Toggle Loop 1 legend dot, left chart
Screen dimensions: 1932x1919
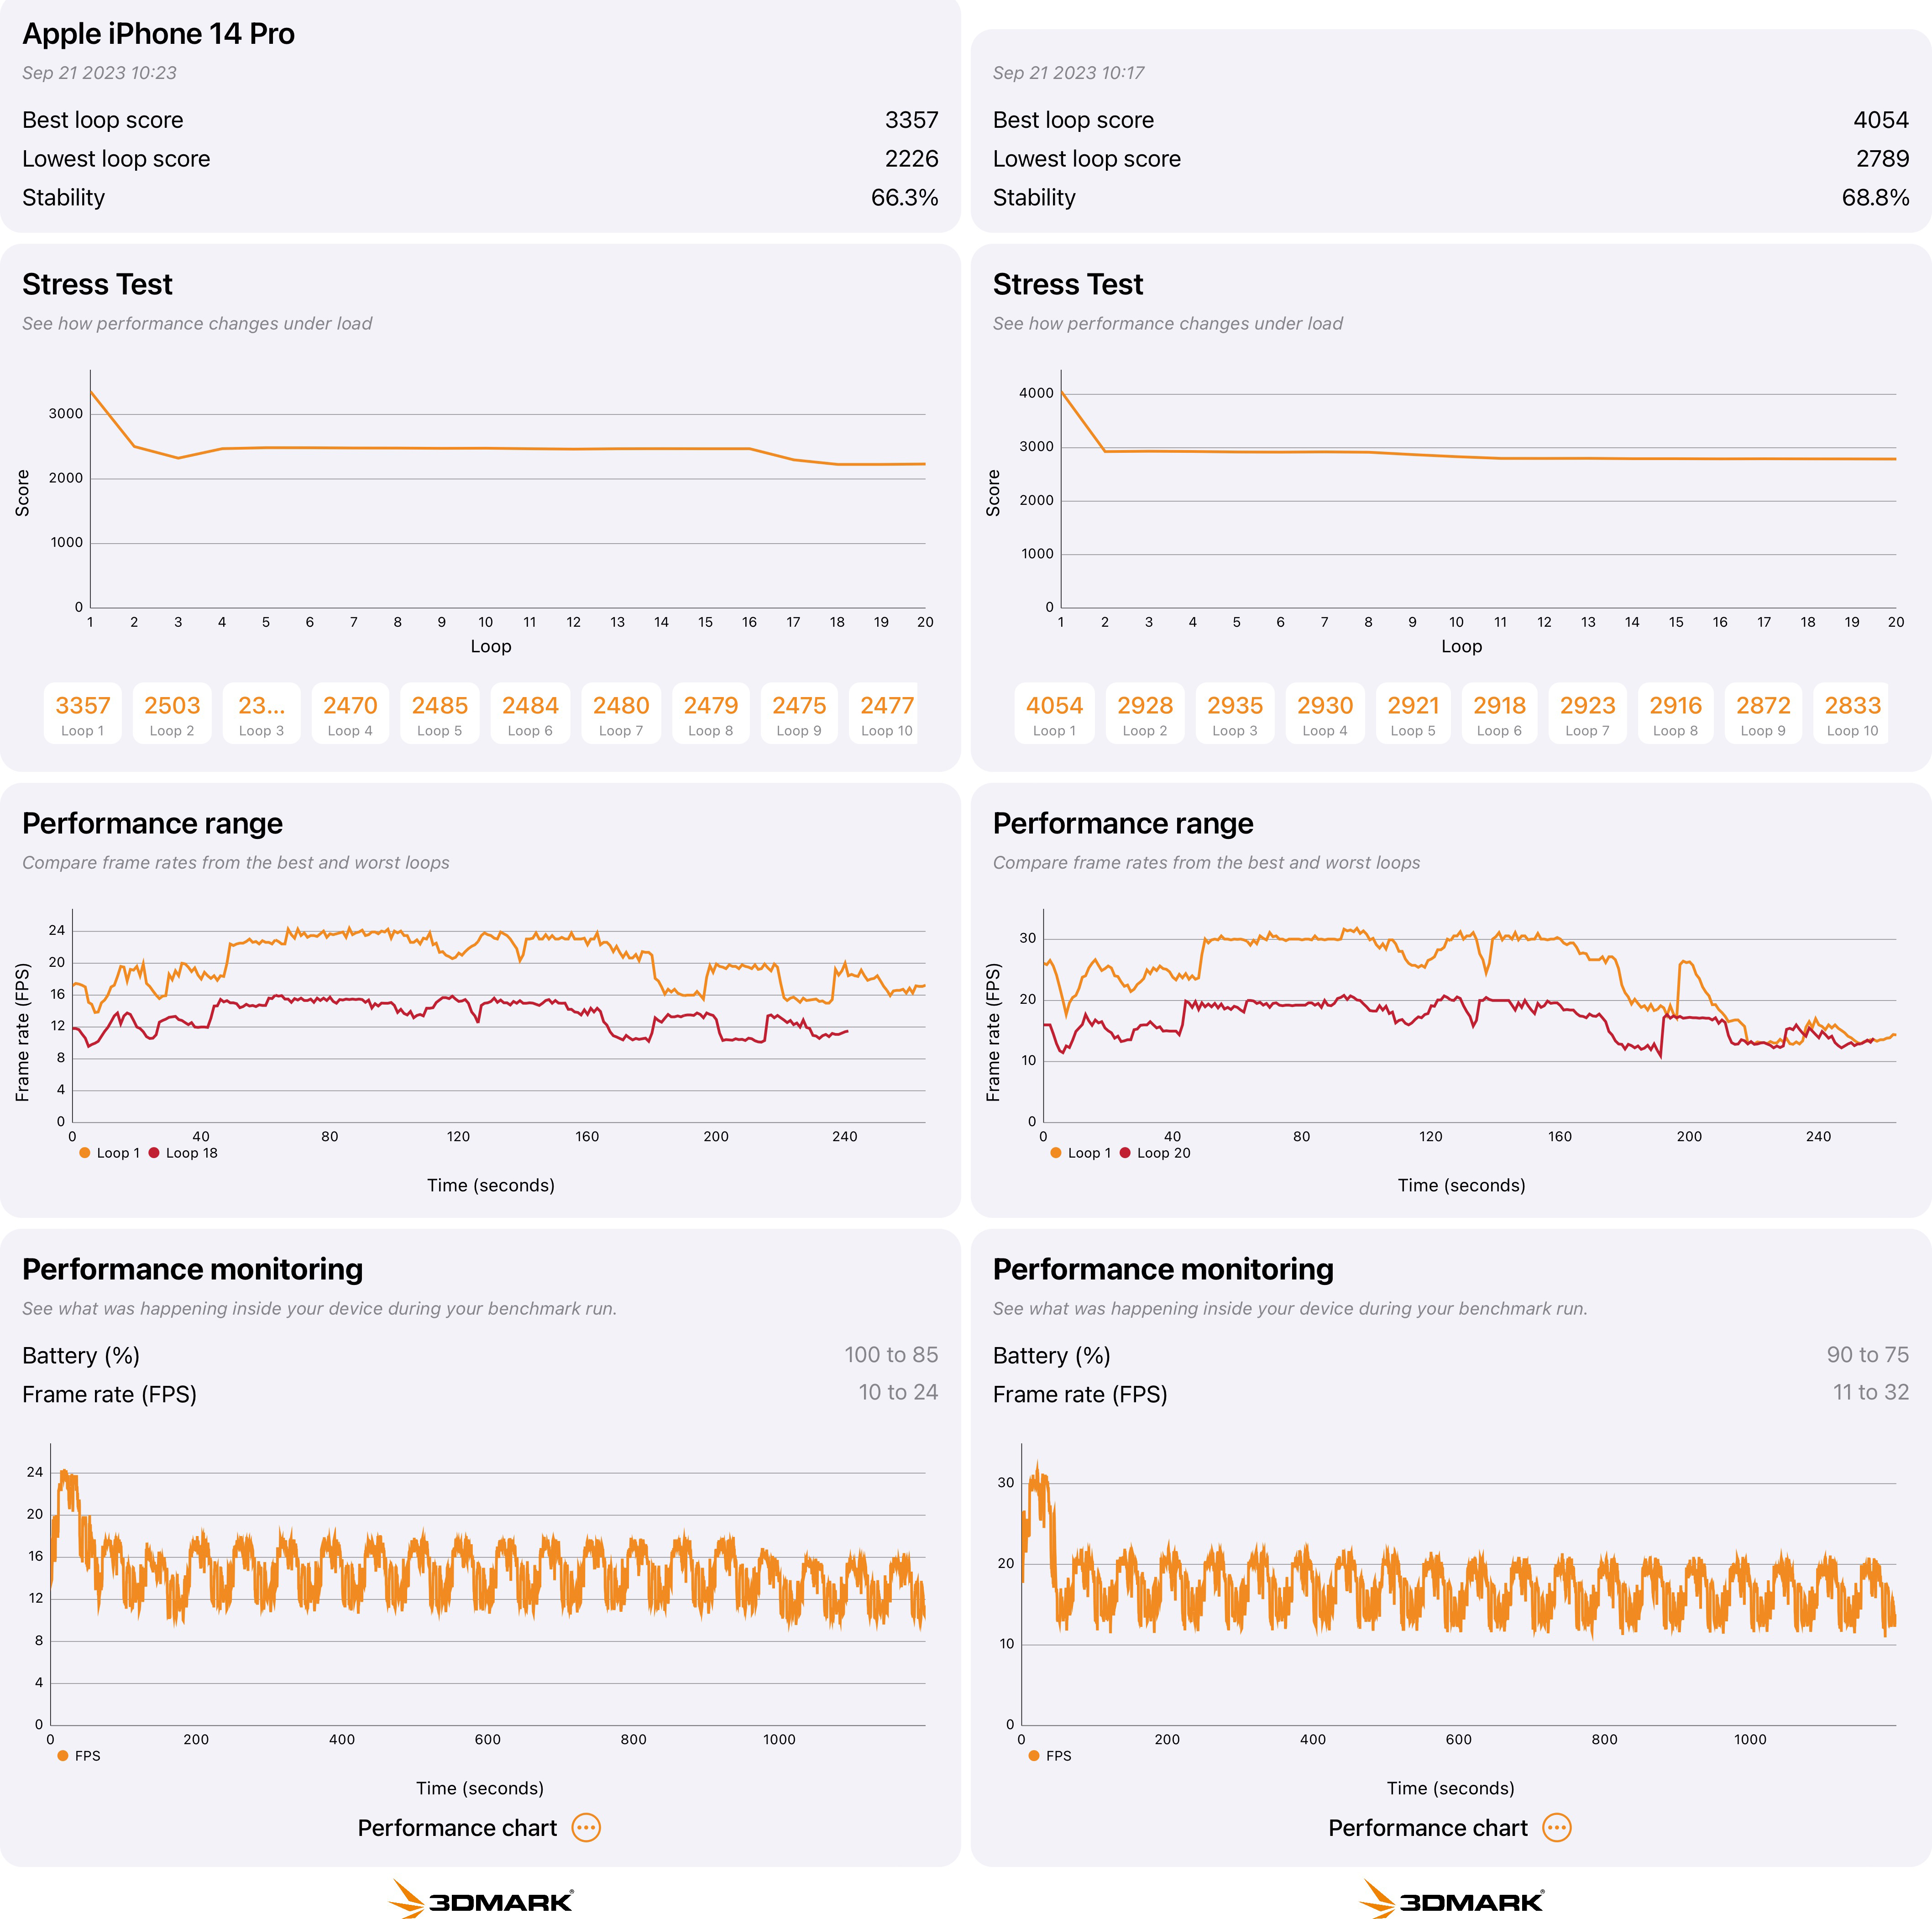pyautogui.click(x=85, y=1153)
